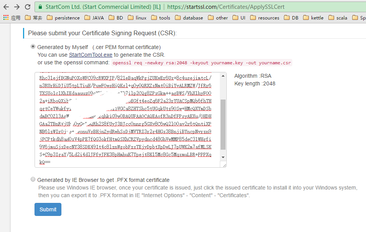Open the Apps shortcut grid icon
Viewport: 366px width, 232px height.
click(x=6, y=18)
